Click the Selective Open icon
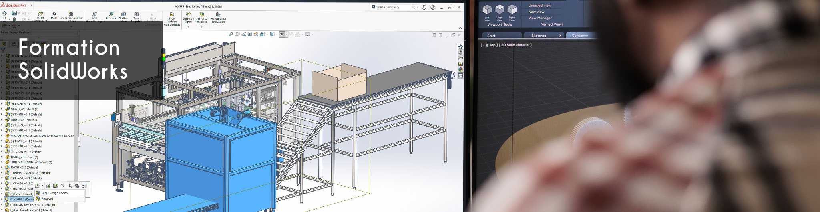The height and width of the screenshot is (212, 820). click(188, 14)
